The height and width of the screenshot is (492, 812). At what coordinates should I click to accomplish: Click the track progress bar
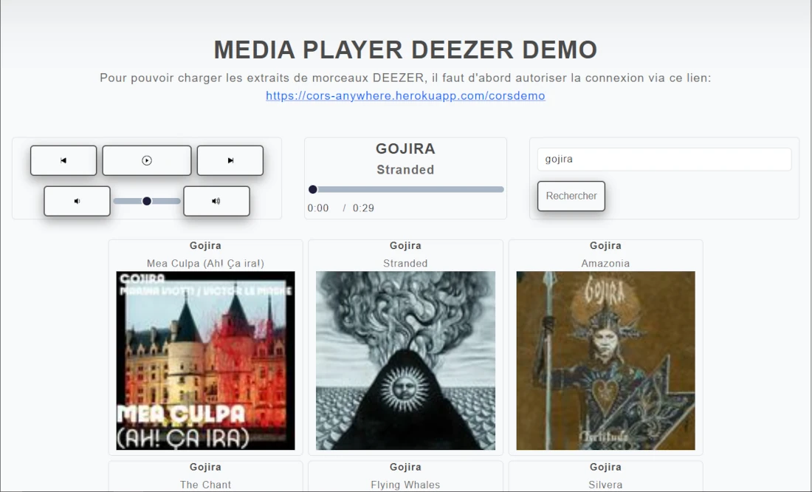(x=406, y=190)
